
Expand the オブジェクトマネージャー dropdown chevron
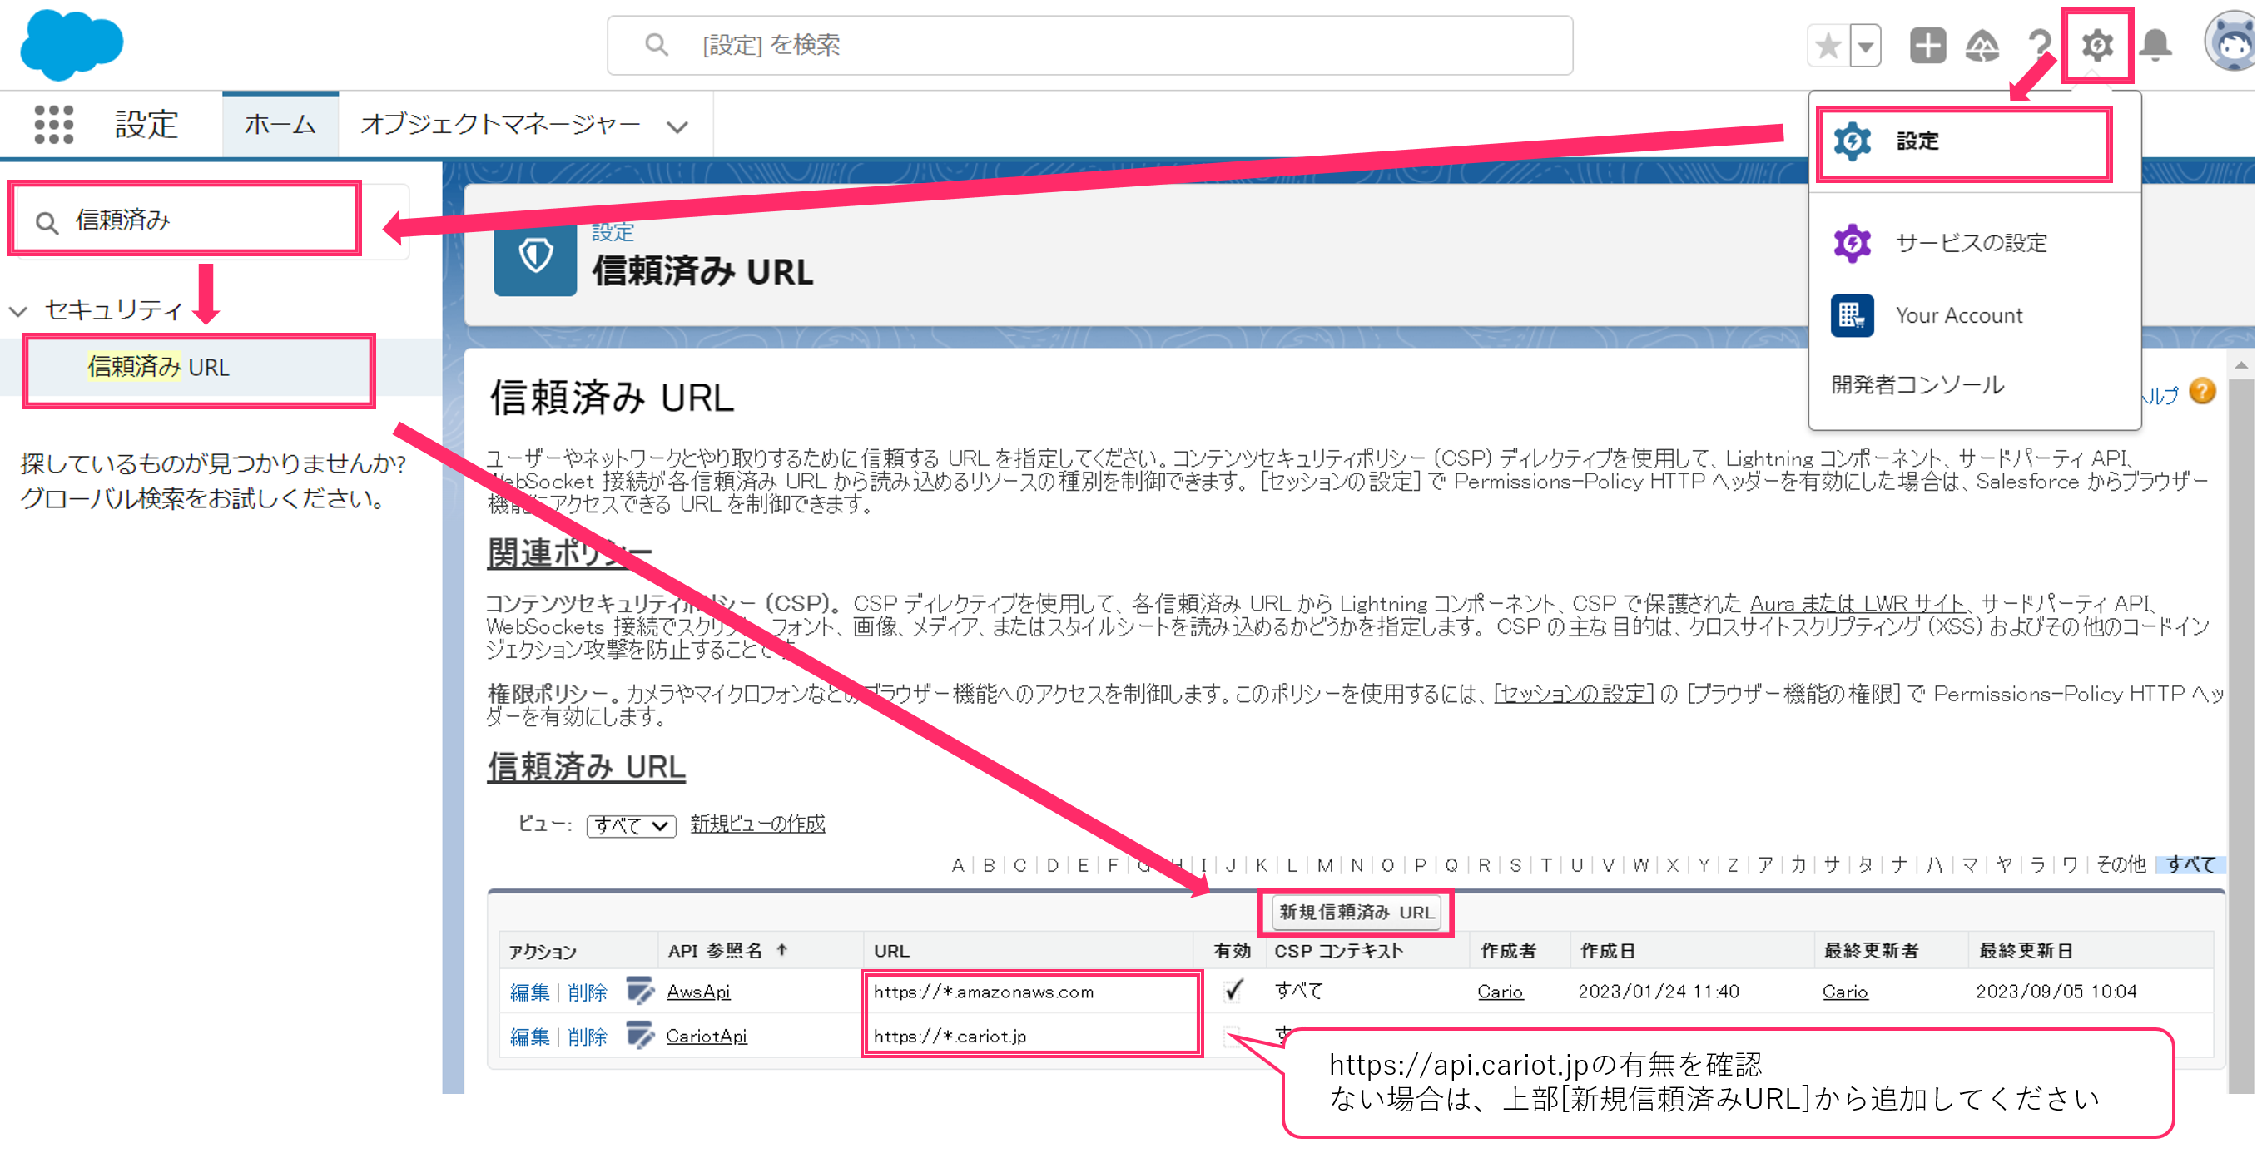point(676,127)
